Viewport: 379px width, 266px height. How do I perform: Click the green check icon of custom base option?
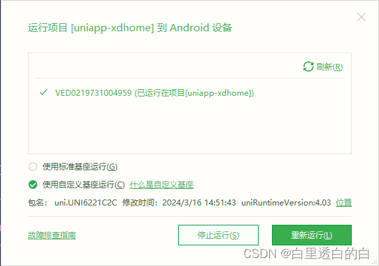(x=33, y=185)
